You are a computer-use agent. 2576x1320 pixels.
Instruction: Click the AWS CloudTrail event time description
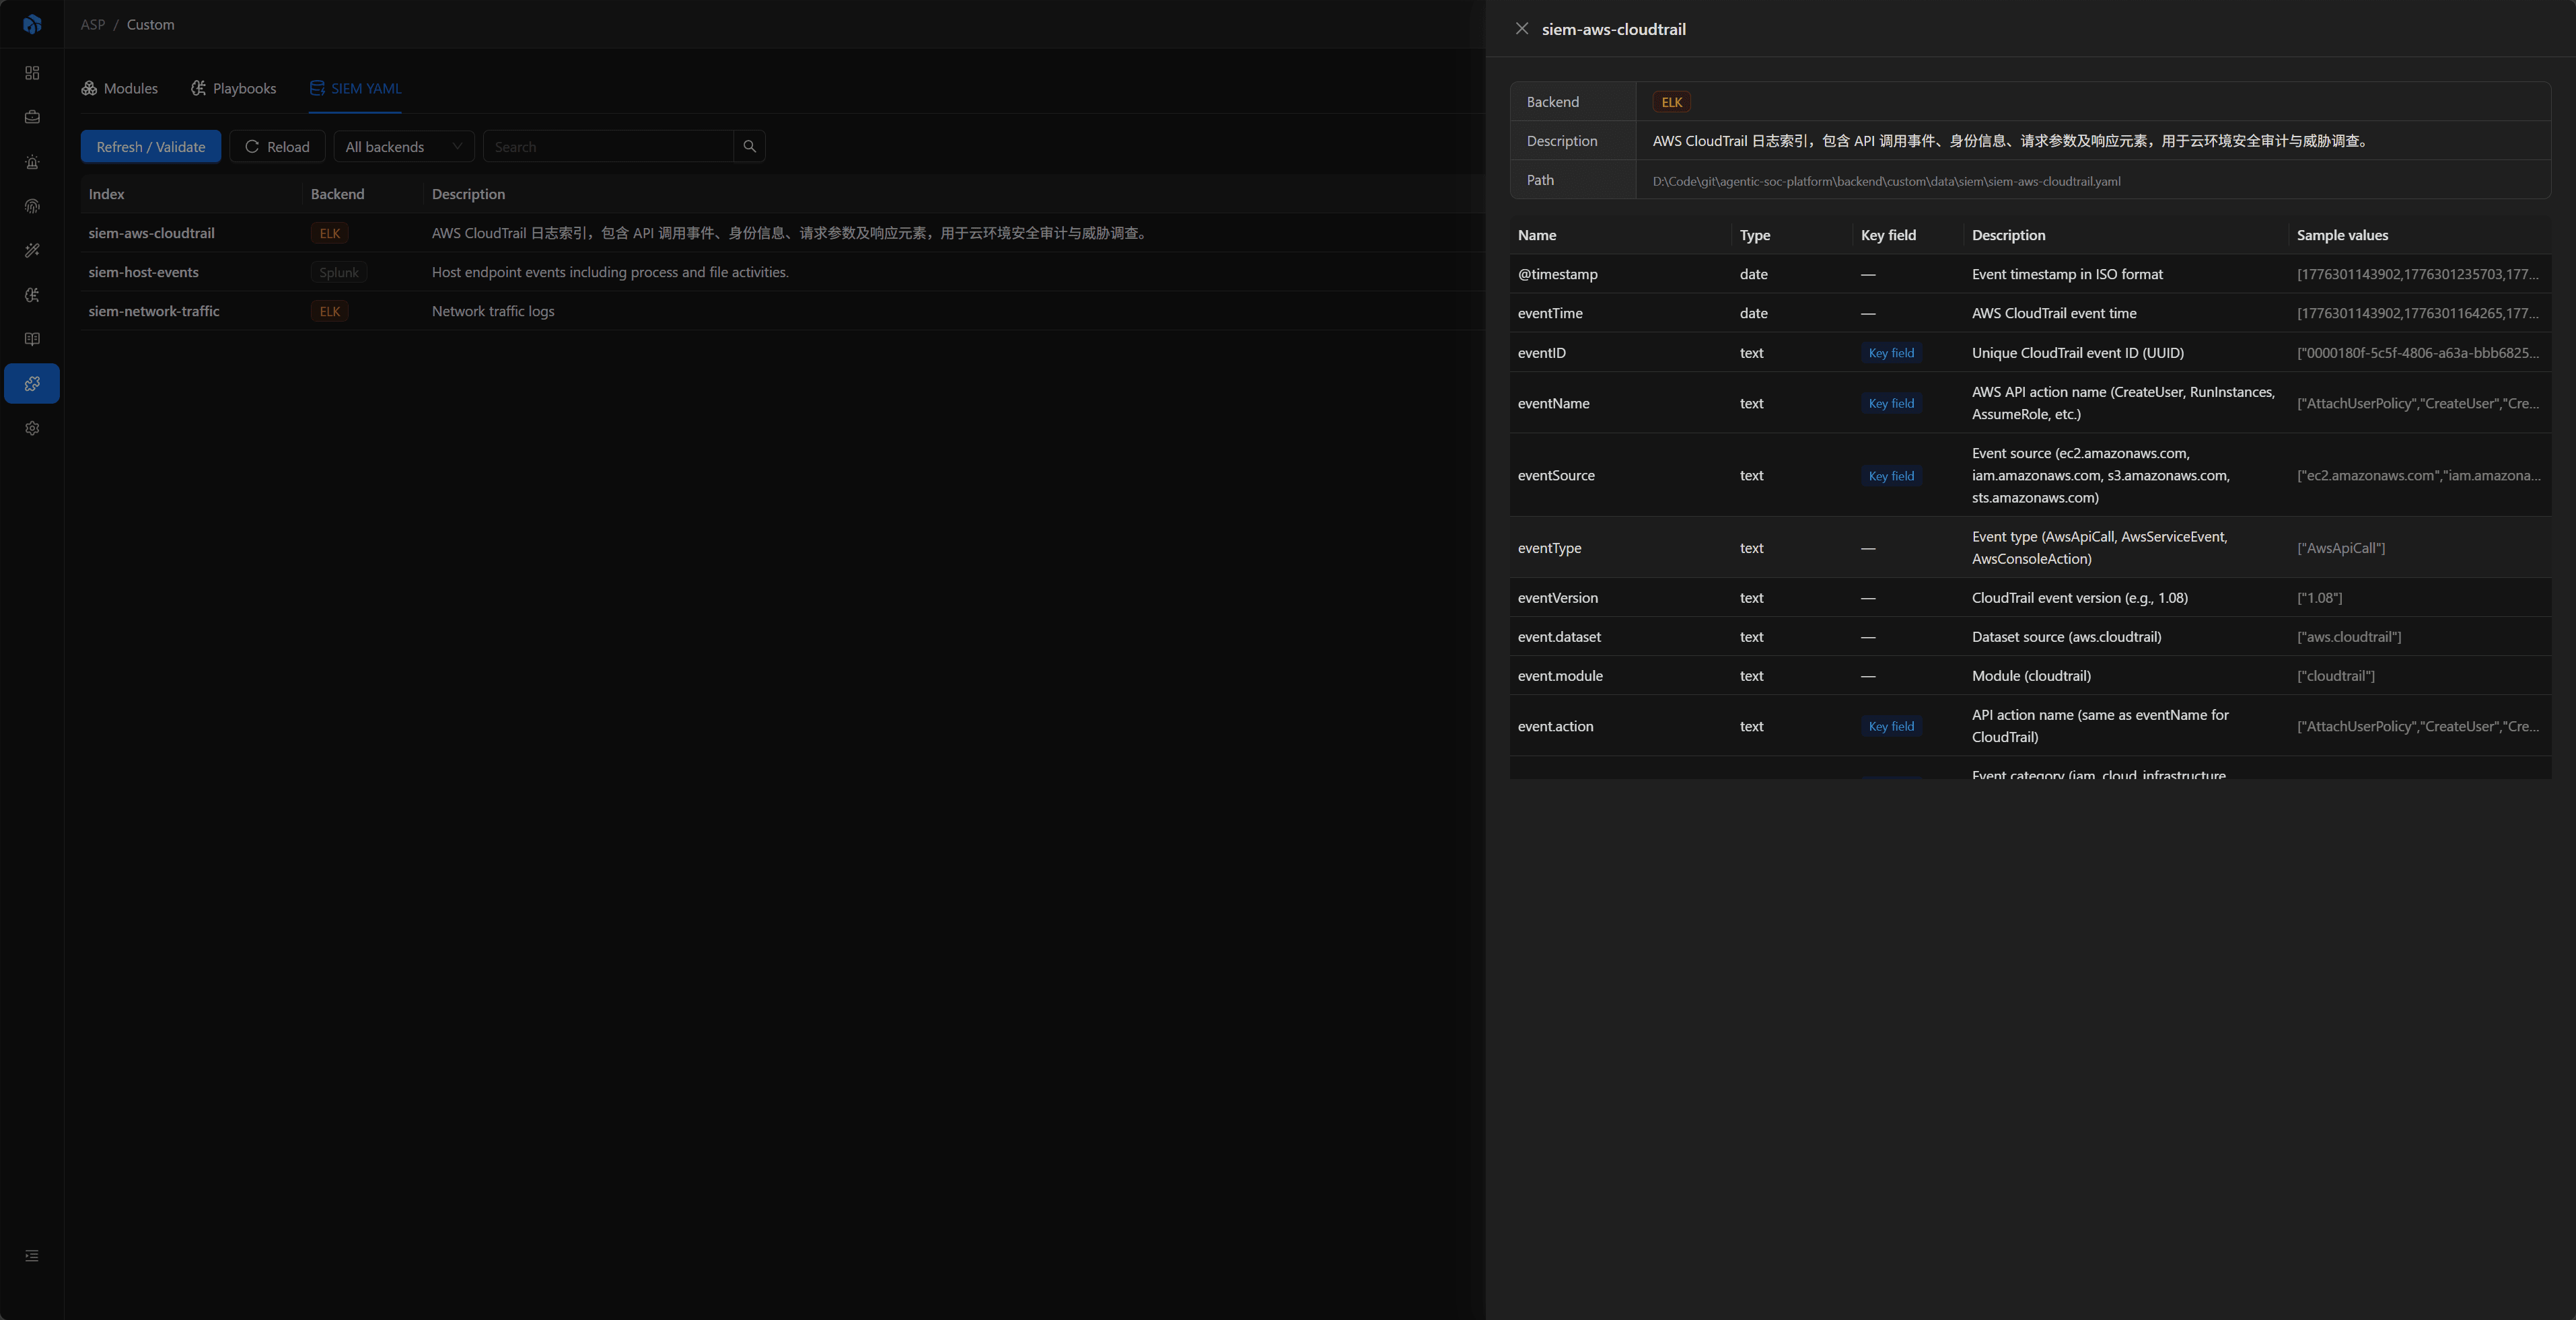coord(2054,313)
